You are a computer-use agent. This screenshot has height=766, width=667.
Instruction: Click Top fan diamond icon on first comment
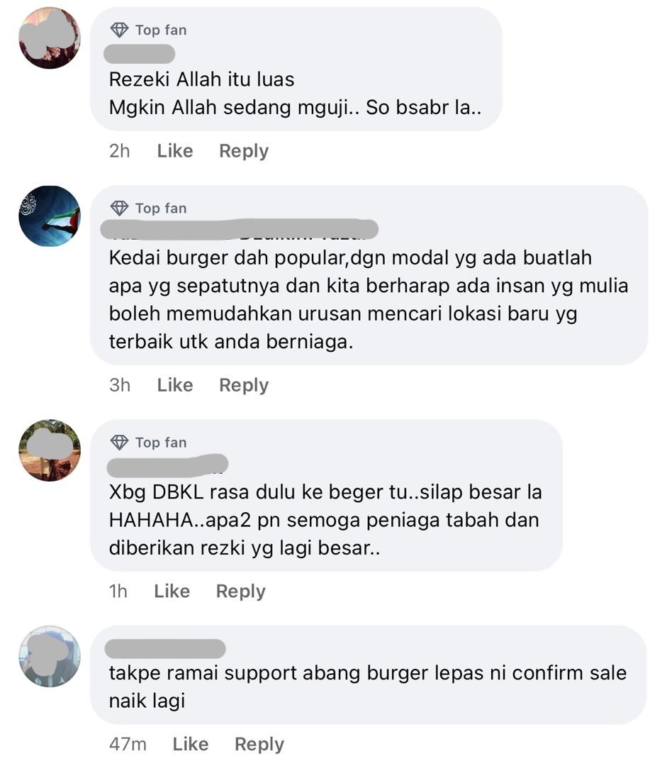(x=119, y=30)
